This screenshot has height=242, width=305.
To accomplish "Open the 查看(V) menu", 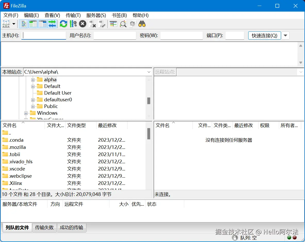I will pos(52,15).
